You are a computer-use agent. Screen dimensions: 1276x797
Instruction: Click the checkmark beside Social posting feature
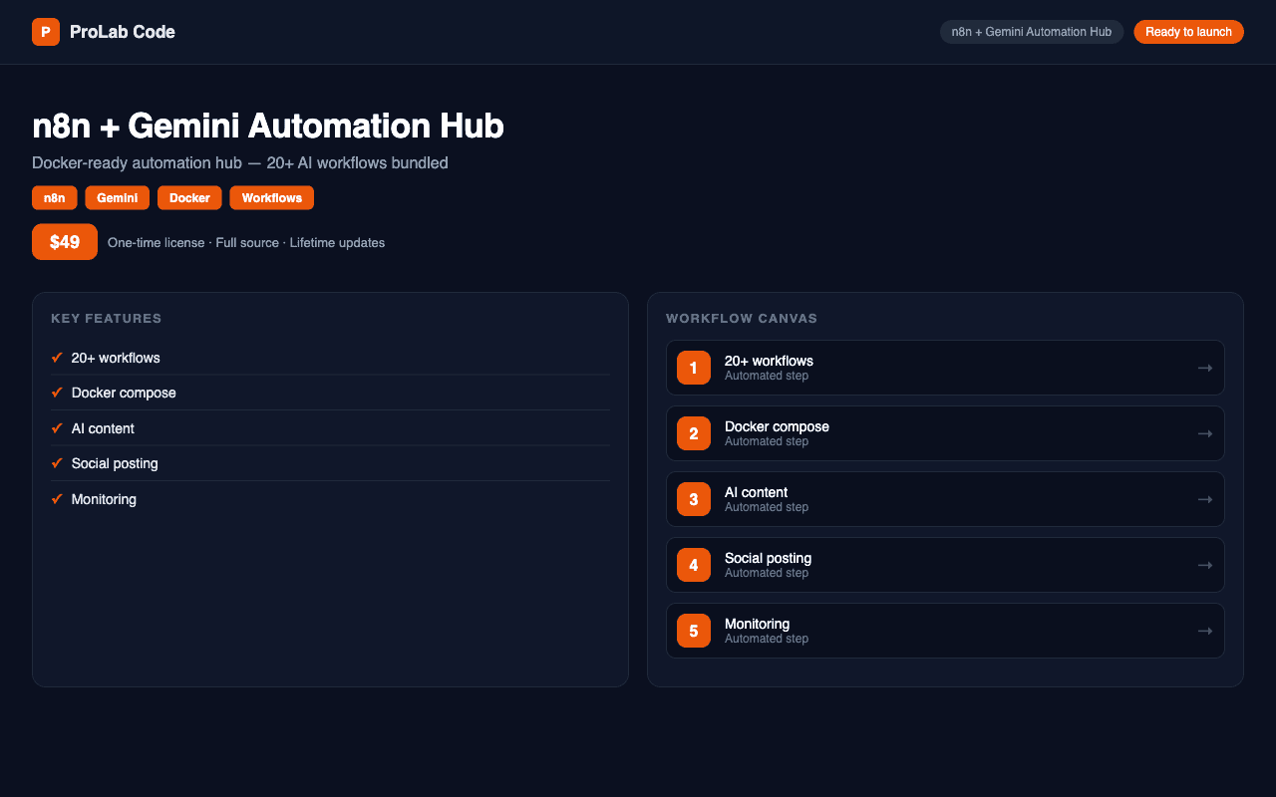[x=57, y=463]
